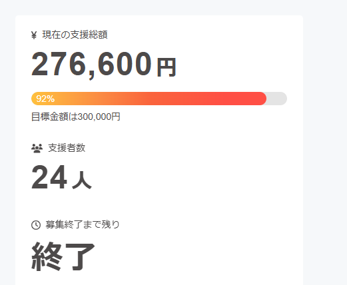Click the 24 supporter count number

pos(49,178)
